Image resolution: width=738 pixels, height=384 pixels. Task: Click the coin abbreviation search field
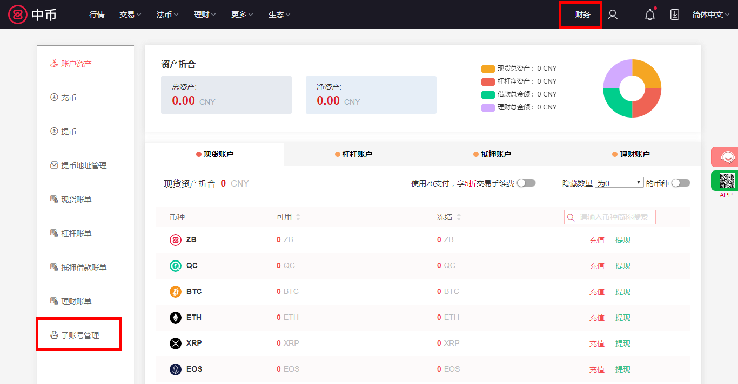tap(610, 217)
